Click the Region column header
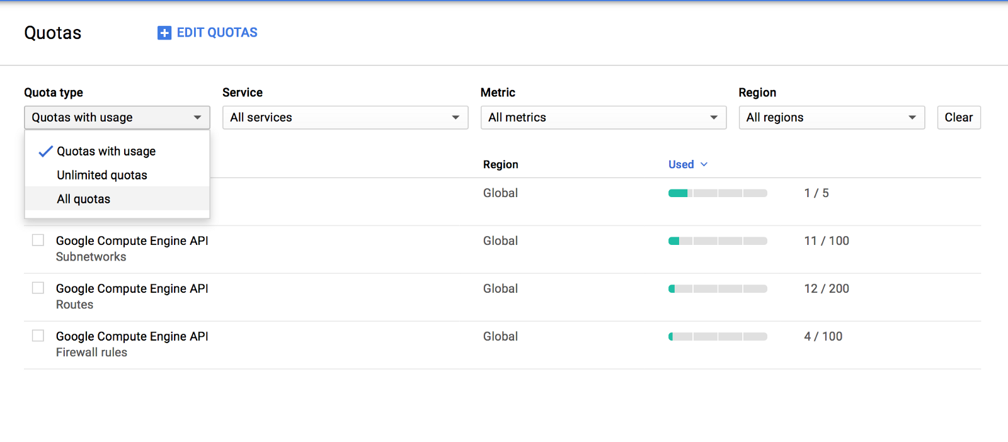 tap(501, 164)
